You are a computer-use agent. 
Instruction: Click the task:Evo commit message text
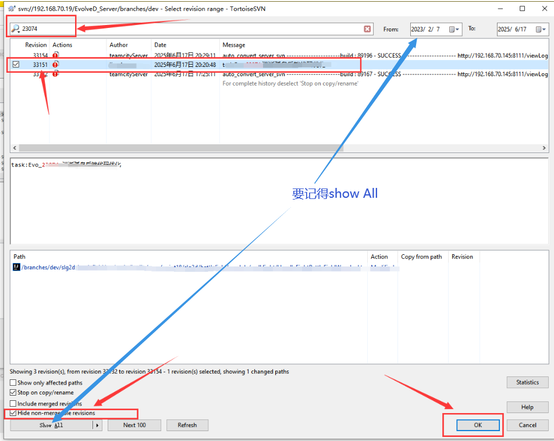point(66,165)
